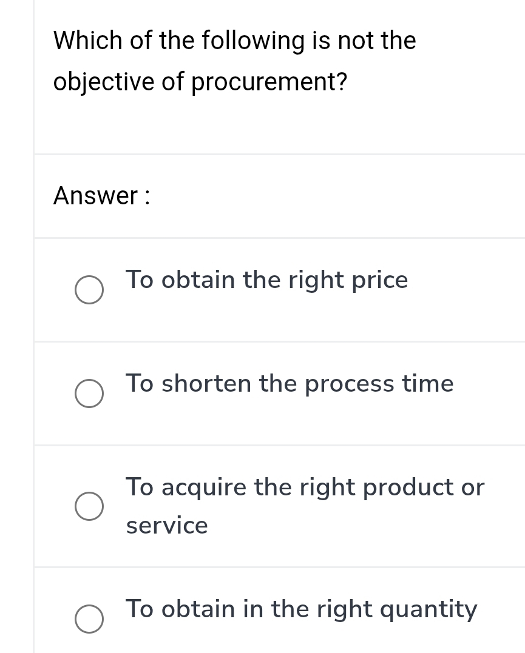Select the 'To obtain the right price' radio button
The image size is (525, 653).
click(89, 290)
